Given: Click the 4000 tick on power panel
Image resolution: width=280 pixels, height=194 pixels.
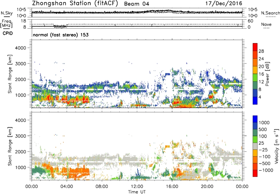Looking at the screenshot, I should [x=21, y=48].
